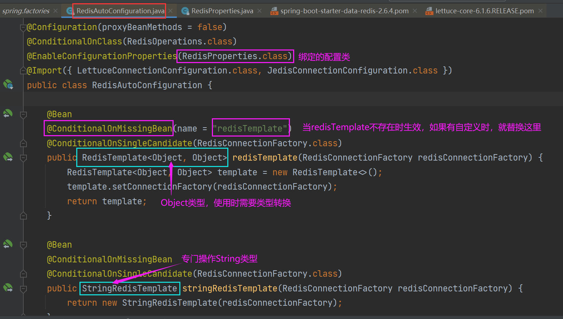Click stringRedisTemplate method name

point(230,289)
